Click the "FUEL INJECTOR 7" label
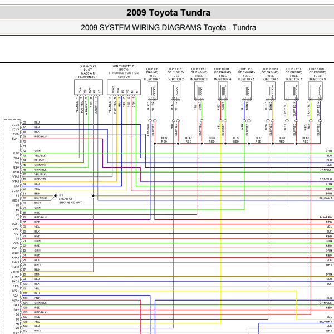Screen dimensions: 334x334 click(293, 77)
